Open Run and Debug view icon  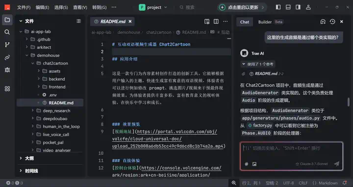(7, 70)
